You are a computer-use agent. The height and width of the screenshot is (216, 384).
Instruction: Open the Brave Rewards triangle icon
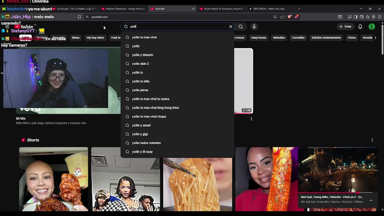(x=296, y=17)
